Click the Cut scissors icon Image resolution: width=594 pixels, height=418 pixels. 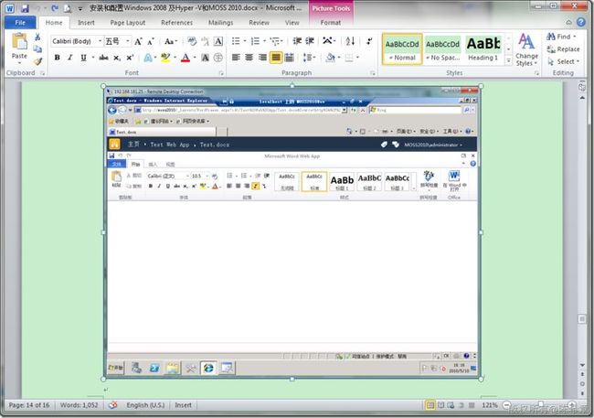point(37,38)
